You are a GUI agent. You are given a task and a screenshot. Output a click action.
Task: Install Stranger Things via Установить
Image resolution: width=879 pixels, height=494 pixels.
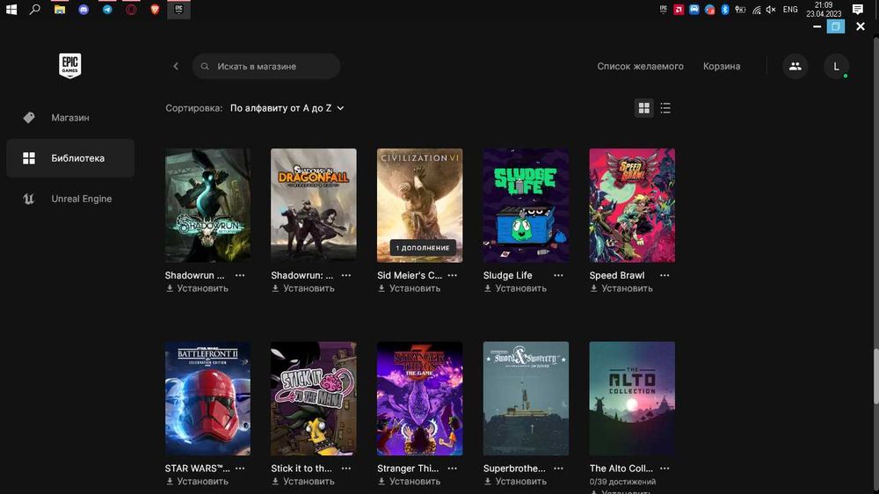click(x=410, y=481)
